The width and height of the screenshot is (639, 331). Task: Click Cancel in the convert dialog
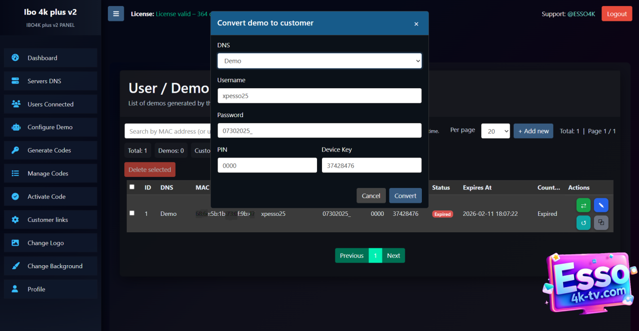pos(371,196)
